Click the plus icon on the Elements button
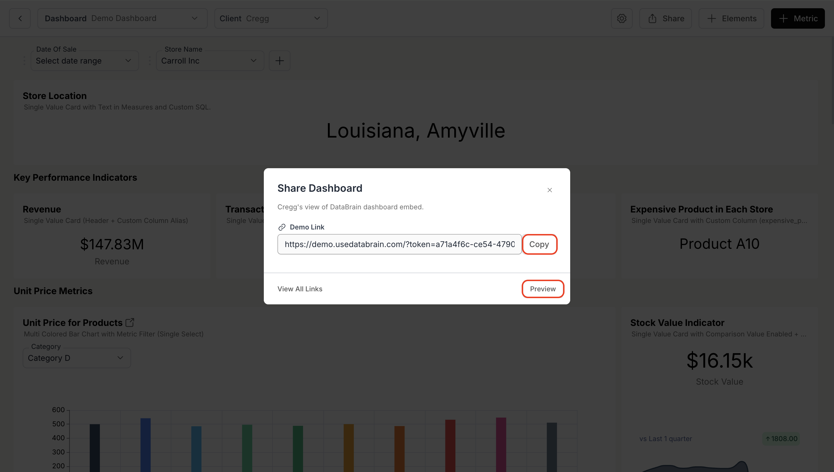The image size is (834, 472). pos(711,18)
